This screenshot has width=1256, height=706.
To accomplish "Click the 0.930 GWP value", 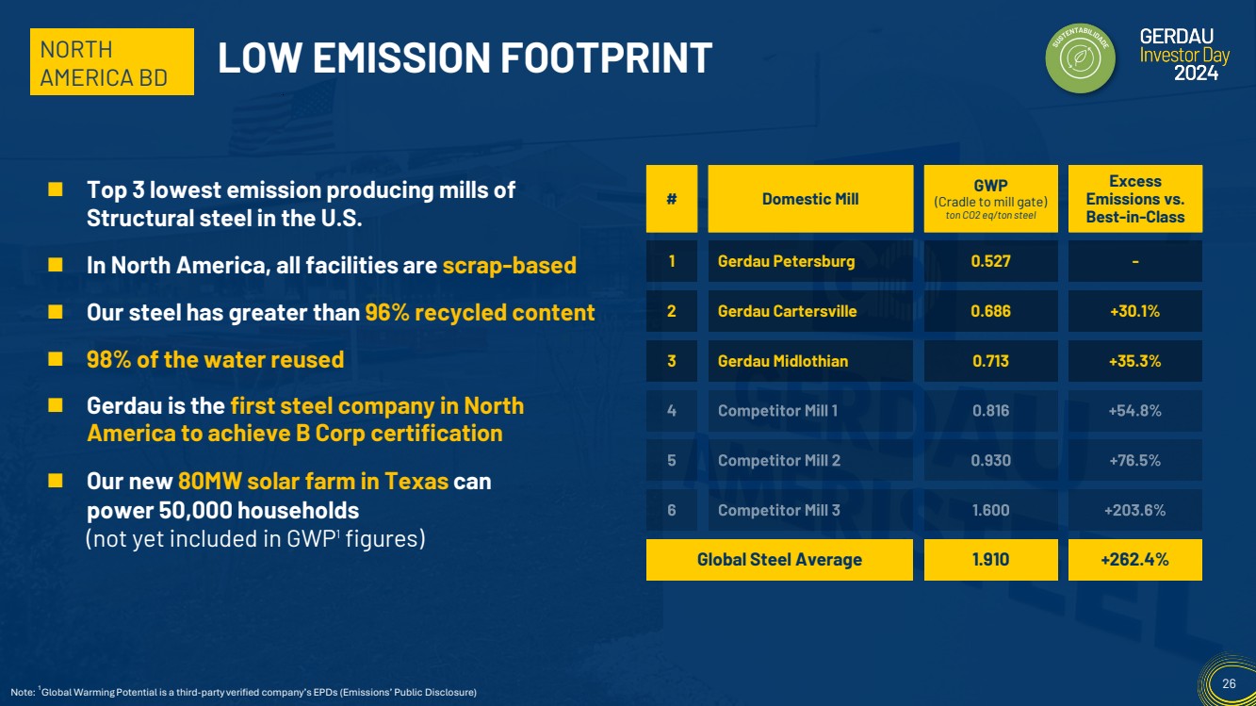I will pyautogui.click(x=990, y=461).
